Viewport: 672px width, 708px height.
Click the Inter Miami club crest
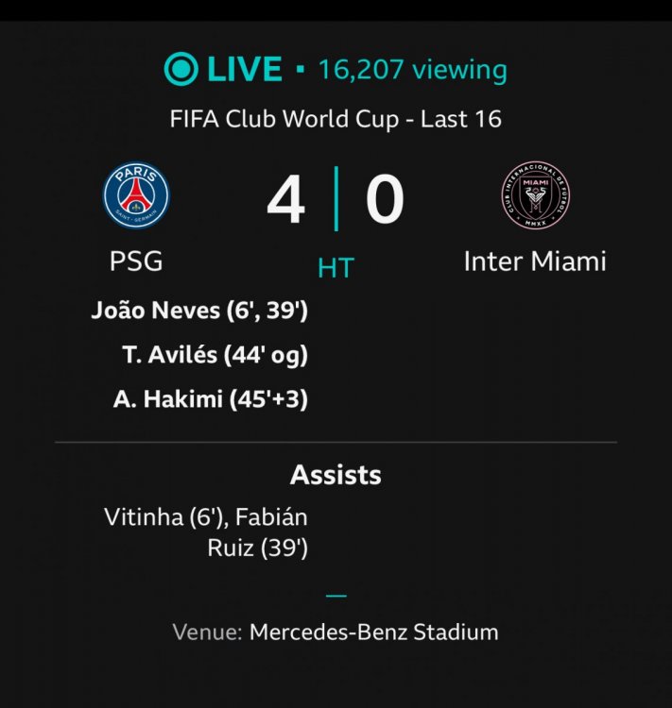tap(536, 195)
